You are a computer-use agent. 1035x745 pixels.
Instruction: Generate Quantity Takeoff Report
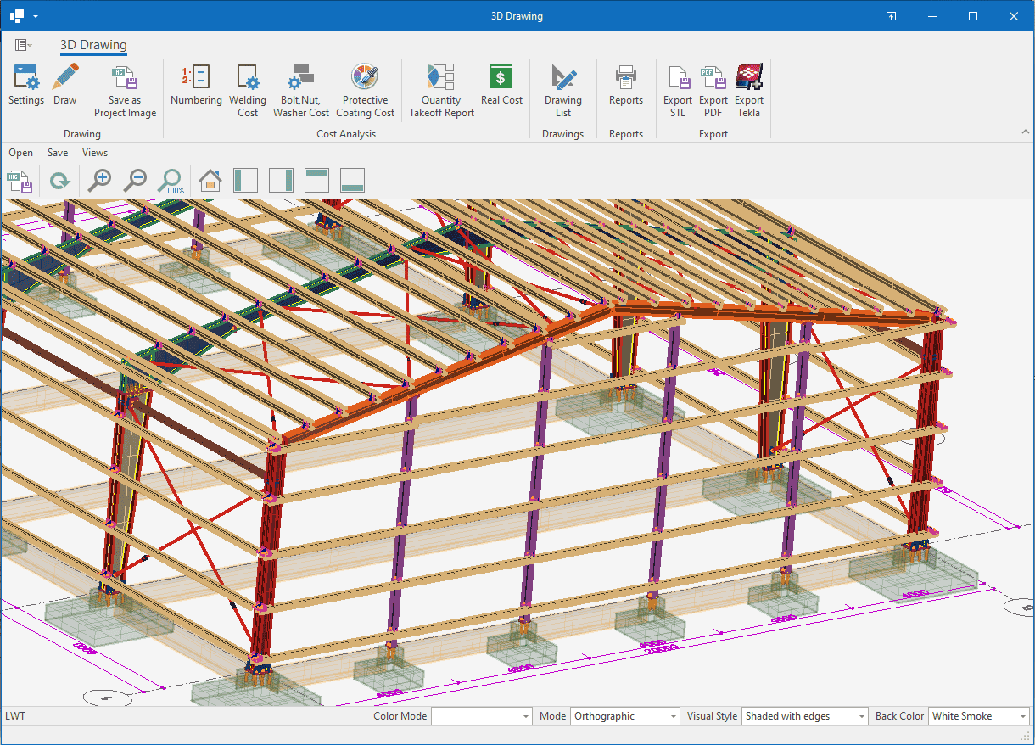point(441,90)
